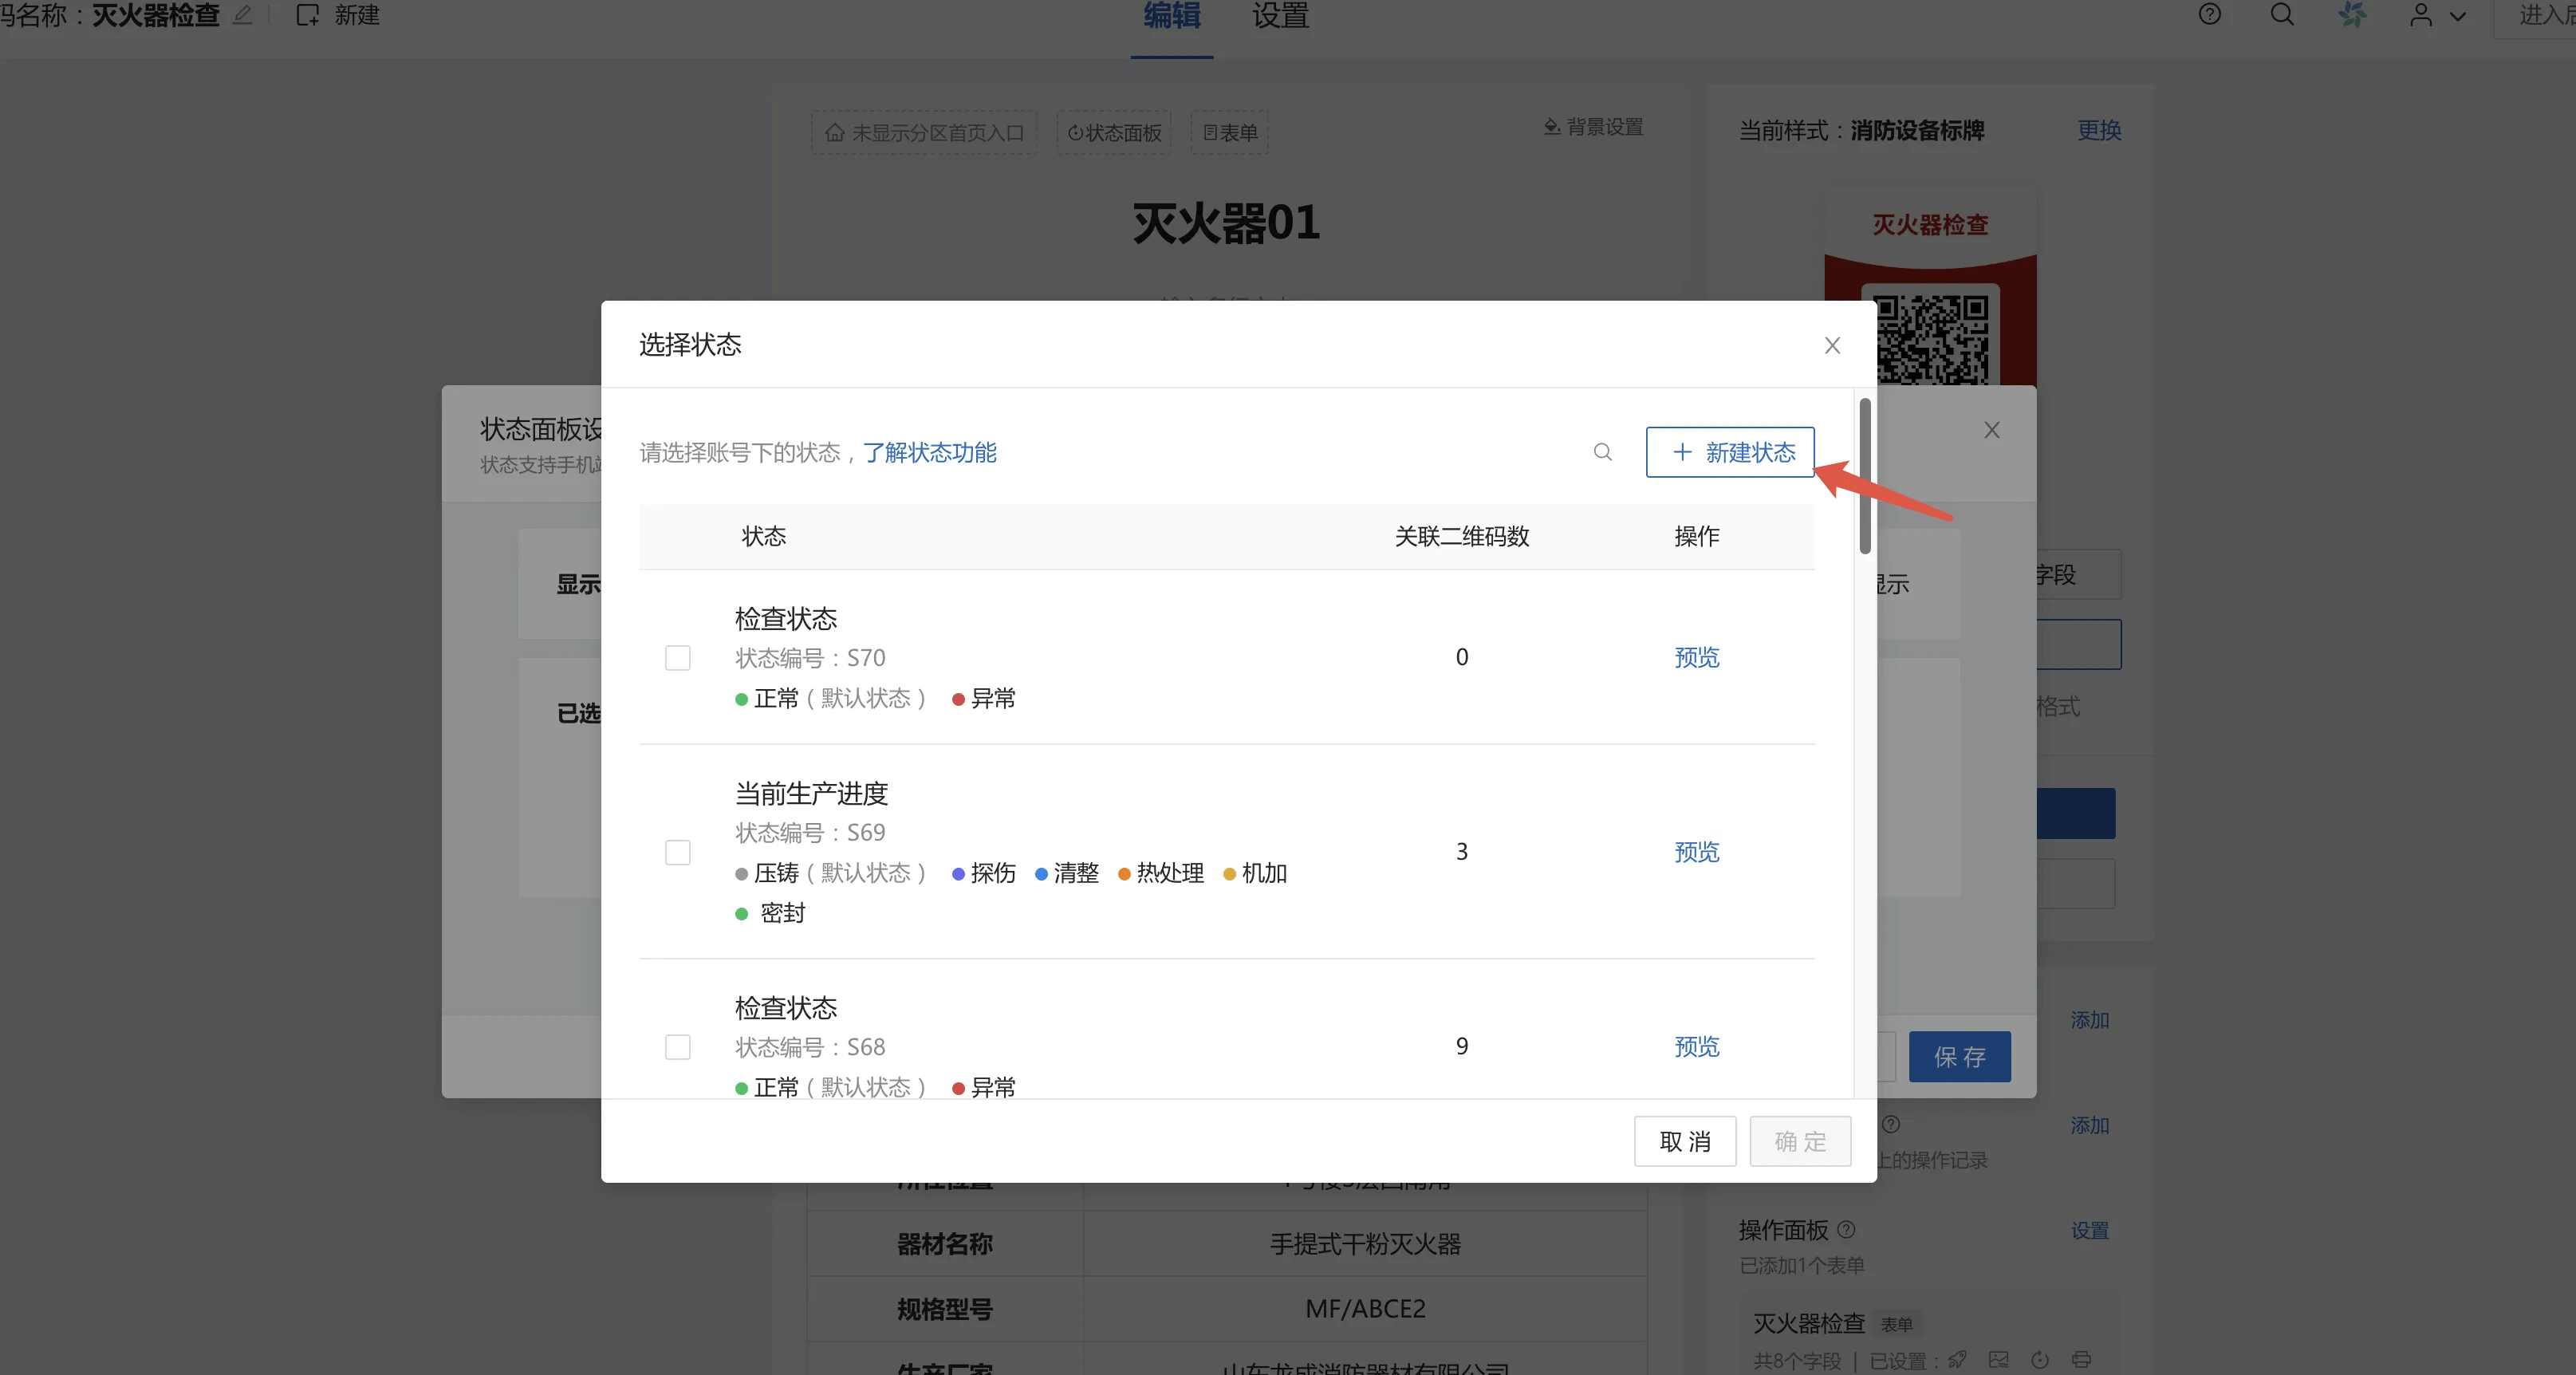Click the 规格型号 row label
The width and height of the screenshot is (2576, 1375).
point(944,1309)
